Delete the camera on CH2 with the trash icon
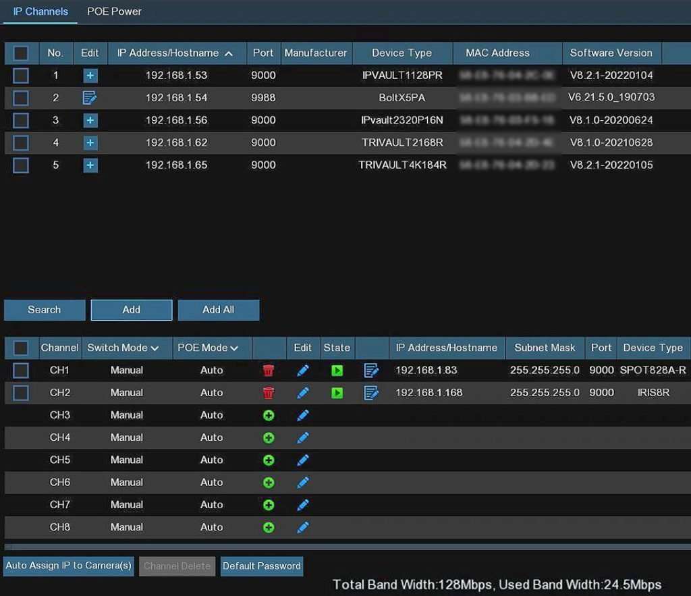This screenshot has height=596, width=691. click(269, 393)
